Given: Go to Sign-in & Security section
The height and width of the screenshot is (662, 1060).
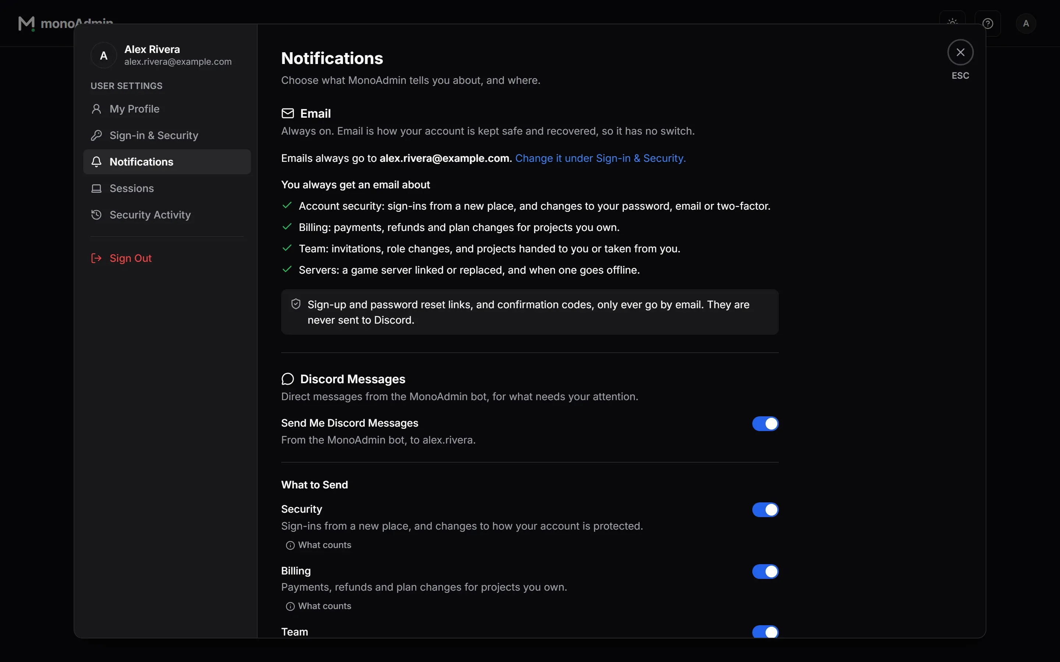Looking at the screenshot, I should [167, 135].
